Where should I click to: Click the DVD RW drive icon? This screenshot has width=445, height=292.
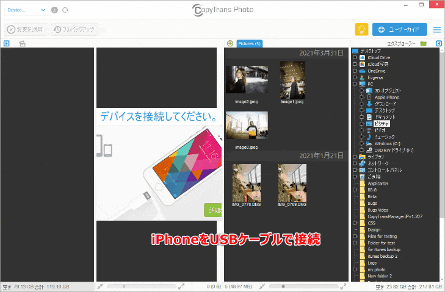click(369, 150)
